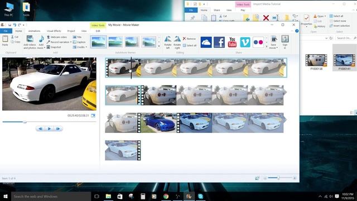The height and width of the screenshot is (201, 357).
Task: Step to the previous frame
Action: tap(40, 129)
